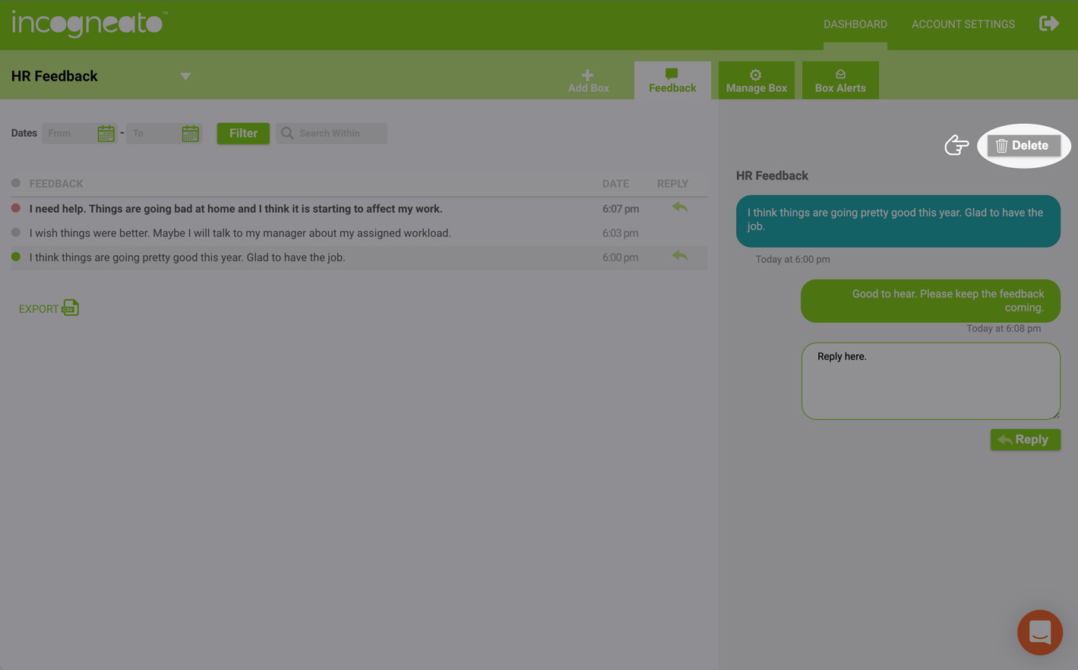Screen dimensions: 1078x670
Task: Open the To date calendar picker
Action: [190, 134]
